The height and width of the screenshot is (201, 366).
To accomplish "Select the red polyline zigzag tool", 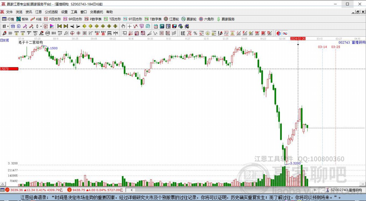I will pyautogui.click(x=135, y=26).
